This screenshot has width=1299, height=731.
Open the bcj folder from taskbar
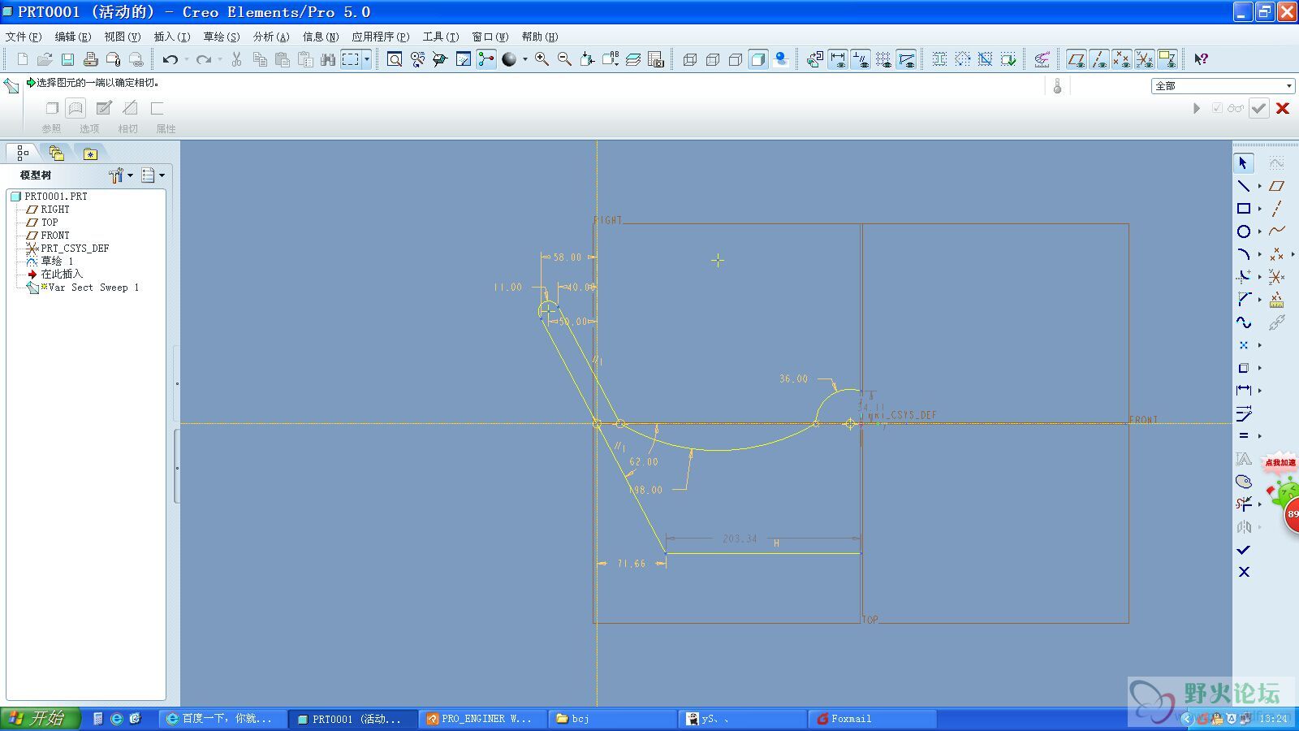613,719
